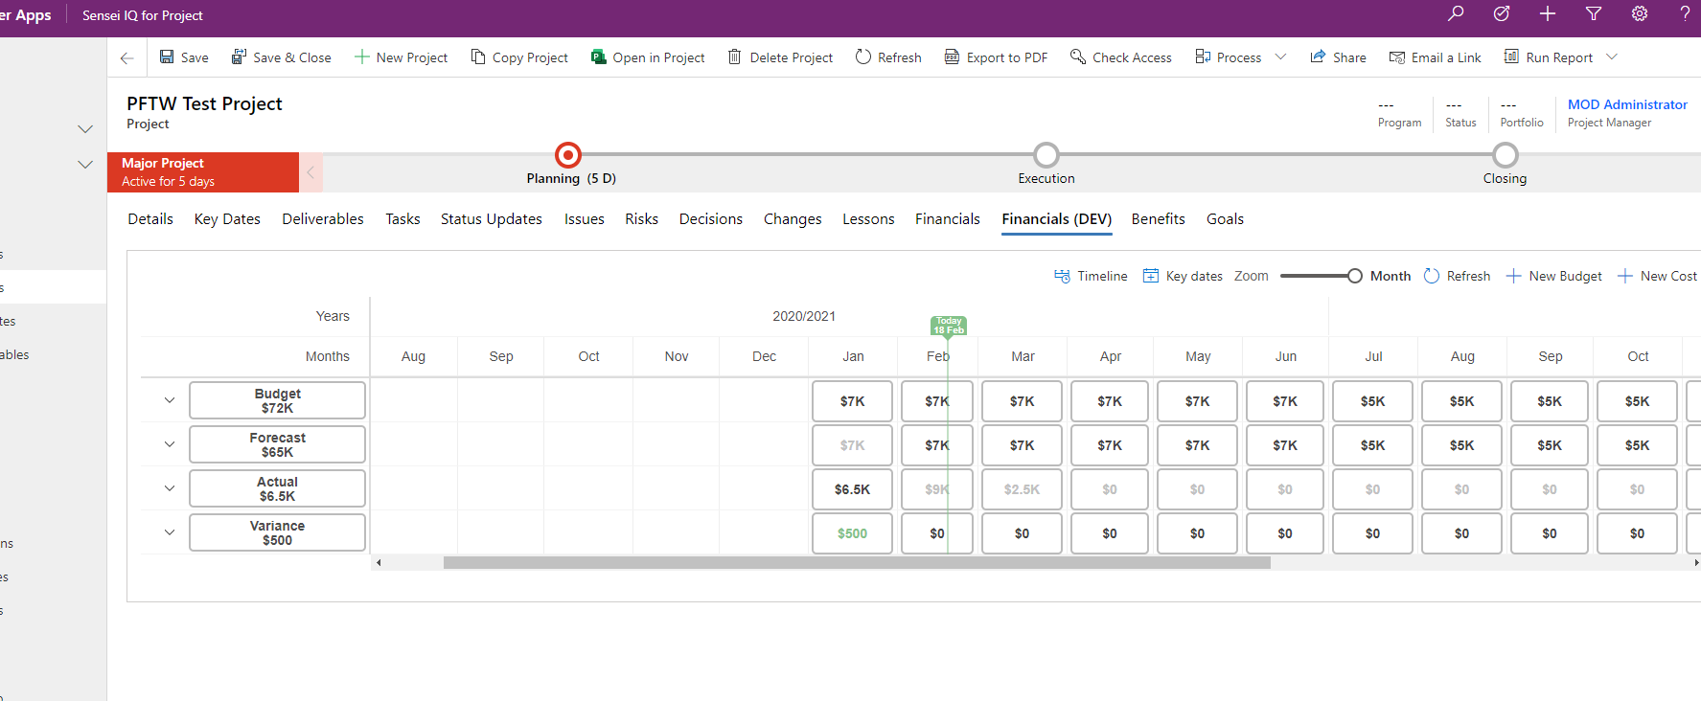Go back with the left arrow
The height and width of the screenshot is (701, 1701).
coord(126,58)
